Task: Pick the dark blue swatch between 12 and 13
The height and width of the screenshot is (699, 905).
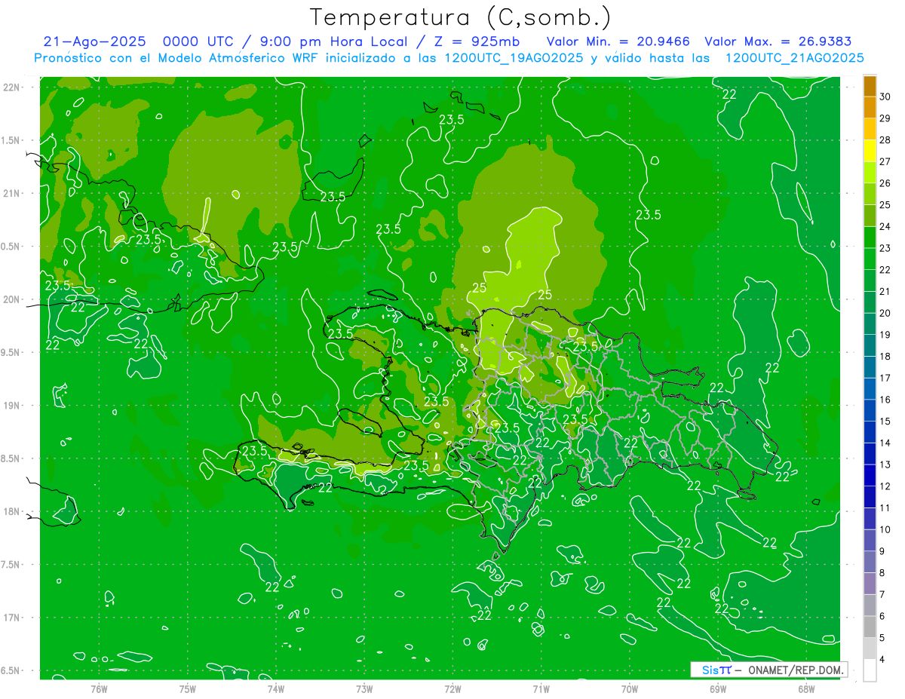Action: [x=870, y=475]
